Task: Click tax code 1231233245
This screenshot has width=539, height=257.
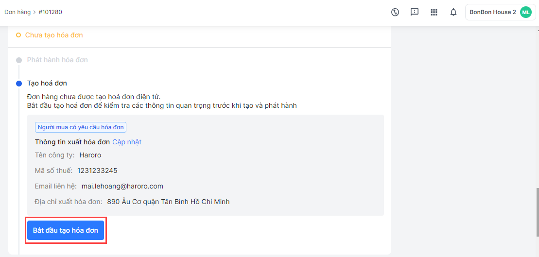Action: point(97,171)
